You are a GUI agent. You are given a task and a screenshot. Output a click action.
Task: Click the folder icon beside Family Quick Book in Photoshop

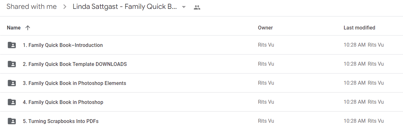[x=11, y=102]
